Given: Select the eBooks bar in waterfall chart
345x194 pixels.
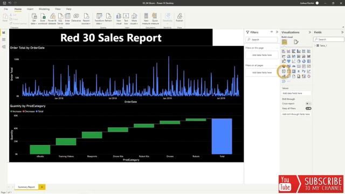Looking at the screenshot, I should point(40,150).
